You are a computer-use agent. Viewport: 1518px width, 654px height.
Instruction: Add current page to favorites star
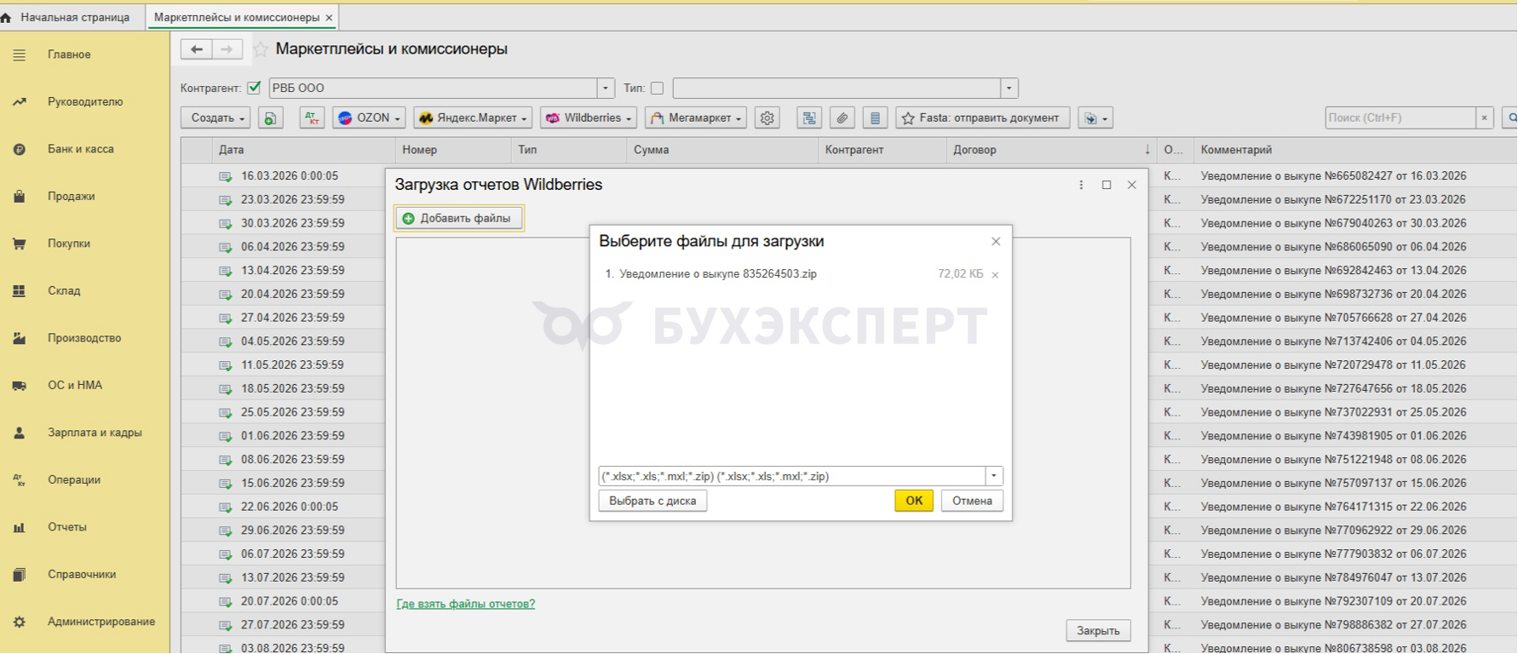[x=261, y=49]
